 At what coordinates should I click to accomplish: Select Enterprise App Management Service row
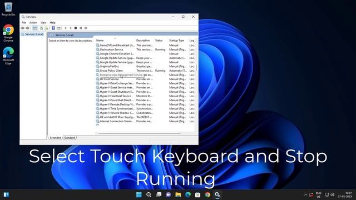coord(145,75)
